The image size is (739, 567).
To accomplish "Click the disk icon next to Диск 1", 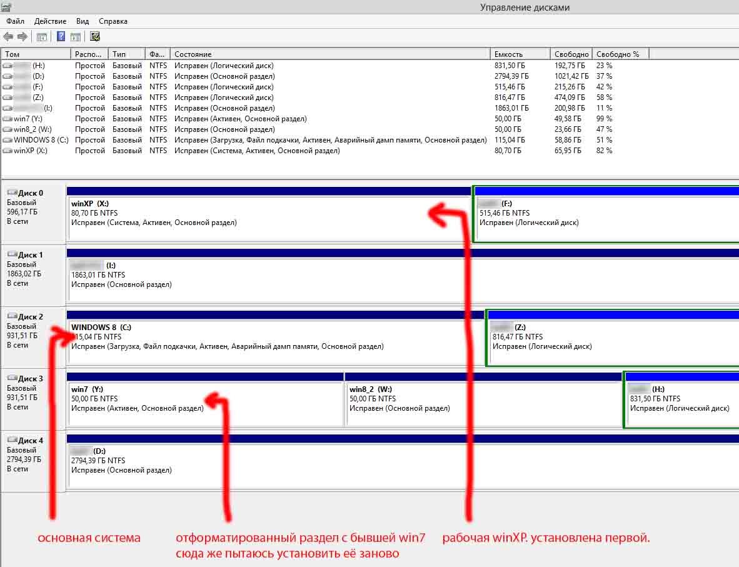I will pyautogui.click(x=13, y=254).
